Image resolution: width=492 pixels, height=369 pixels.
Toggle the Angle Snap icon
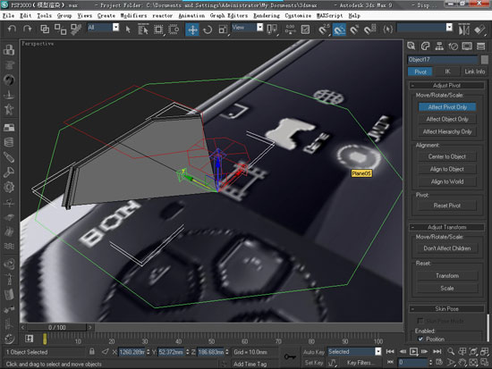pyautogui.click(x=339, y=29)
